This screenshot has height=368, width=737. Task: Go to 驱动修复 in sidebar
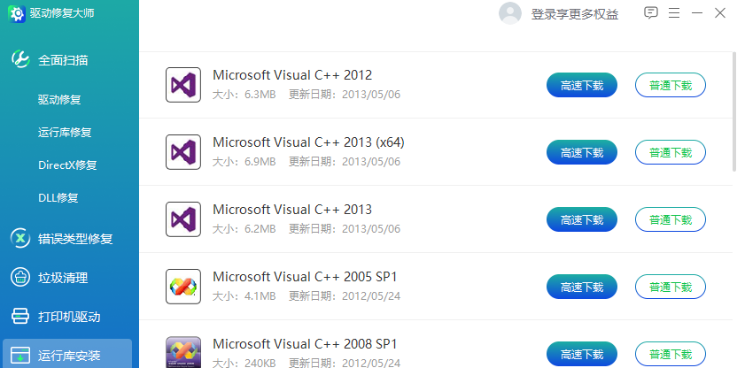(x=59, y=99)
